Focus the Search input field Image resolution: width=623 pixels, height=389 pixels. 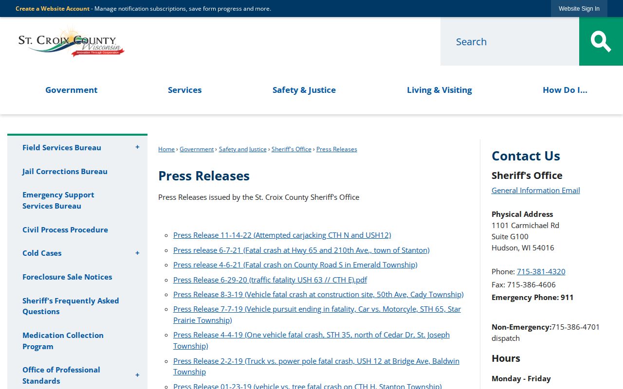tap(510, 41)
